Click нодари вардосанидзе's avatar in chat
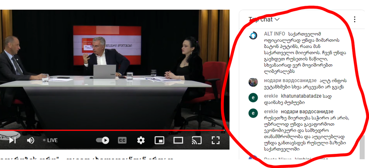This screenshot has width=369, height=168. [x=253, y=82]
